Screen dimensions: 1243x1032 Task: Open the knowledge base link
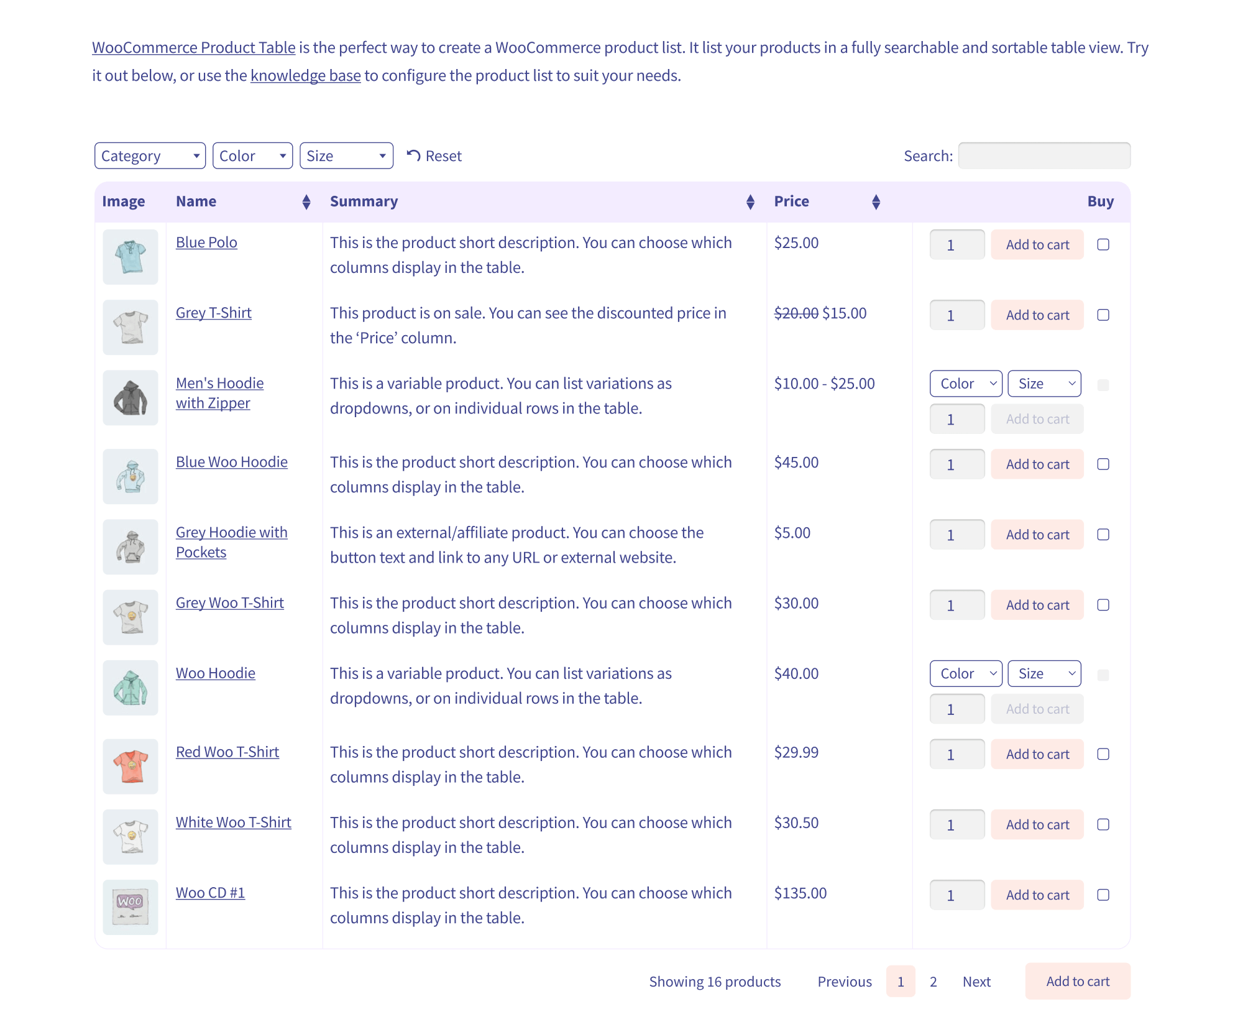coord(305,75)
